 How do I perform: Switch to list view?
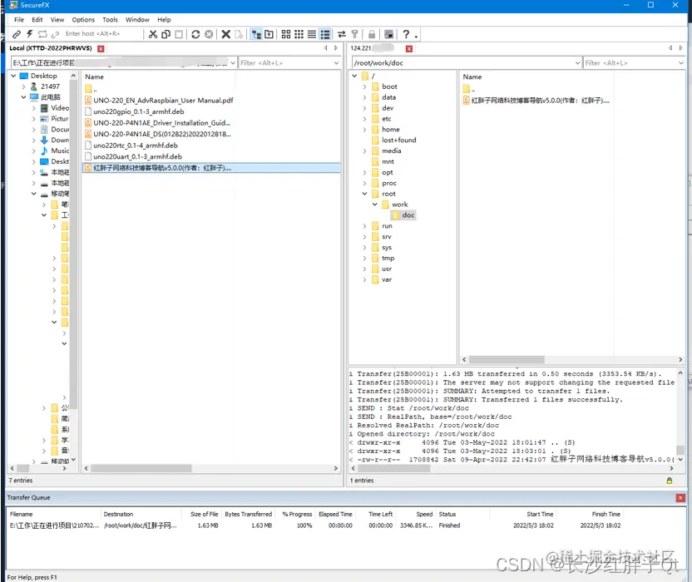312,34
